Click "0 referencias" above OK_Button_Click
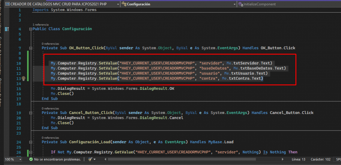The image size is (341, 165). [50, 43]
